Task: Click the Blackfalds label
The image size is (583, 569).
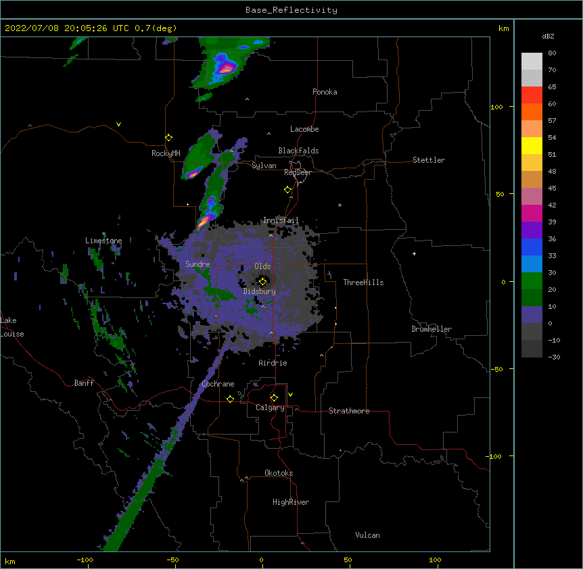Action: pos(298,151)
